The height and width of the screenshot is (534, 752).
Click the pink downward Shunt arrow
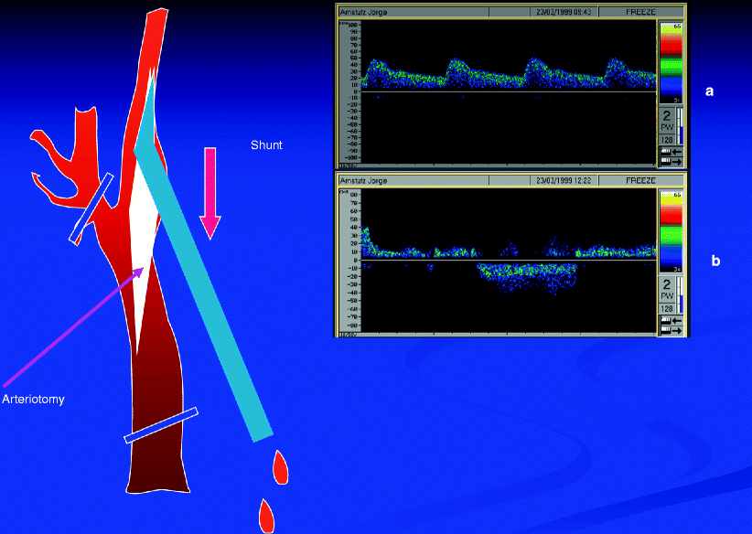tap(210, 192)
